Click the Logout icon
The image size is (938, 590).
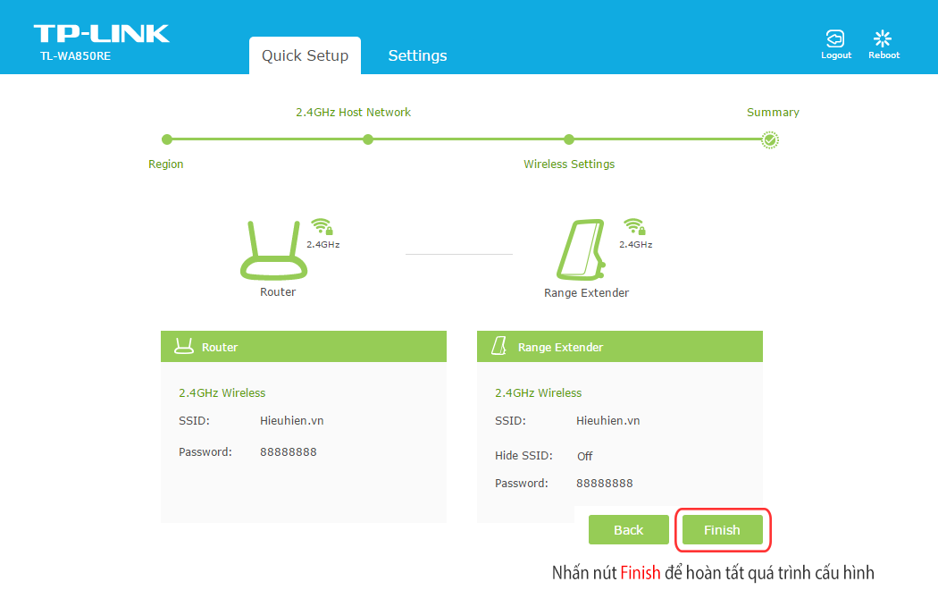point(836,38)
